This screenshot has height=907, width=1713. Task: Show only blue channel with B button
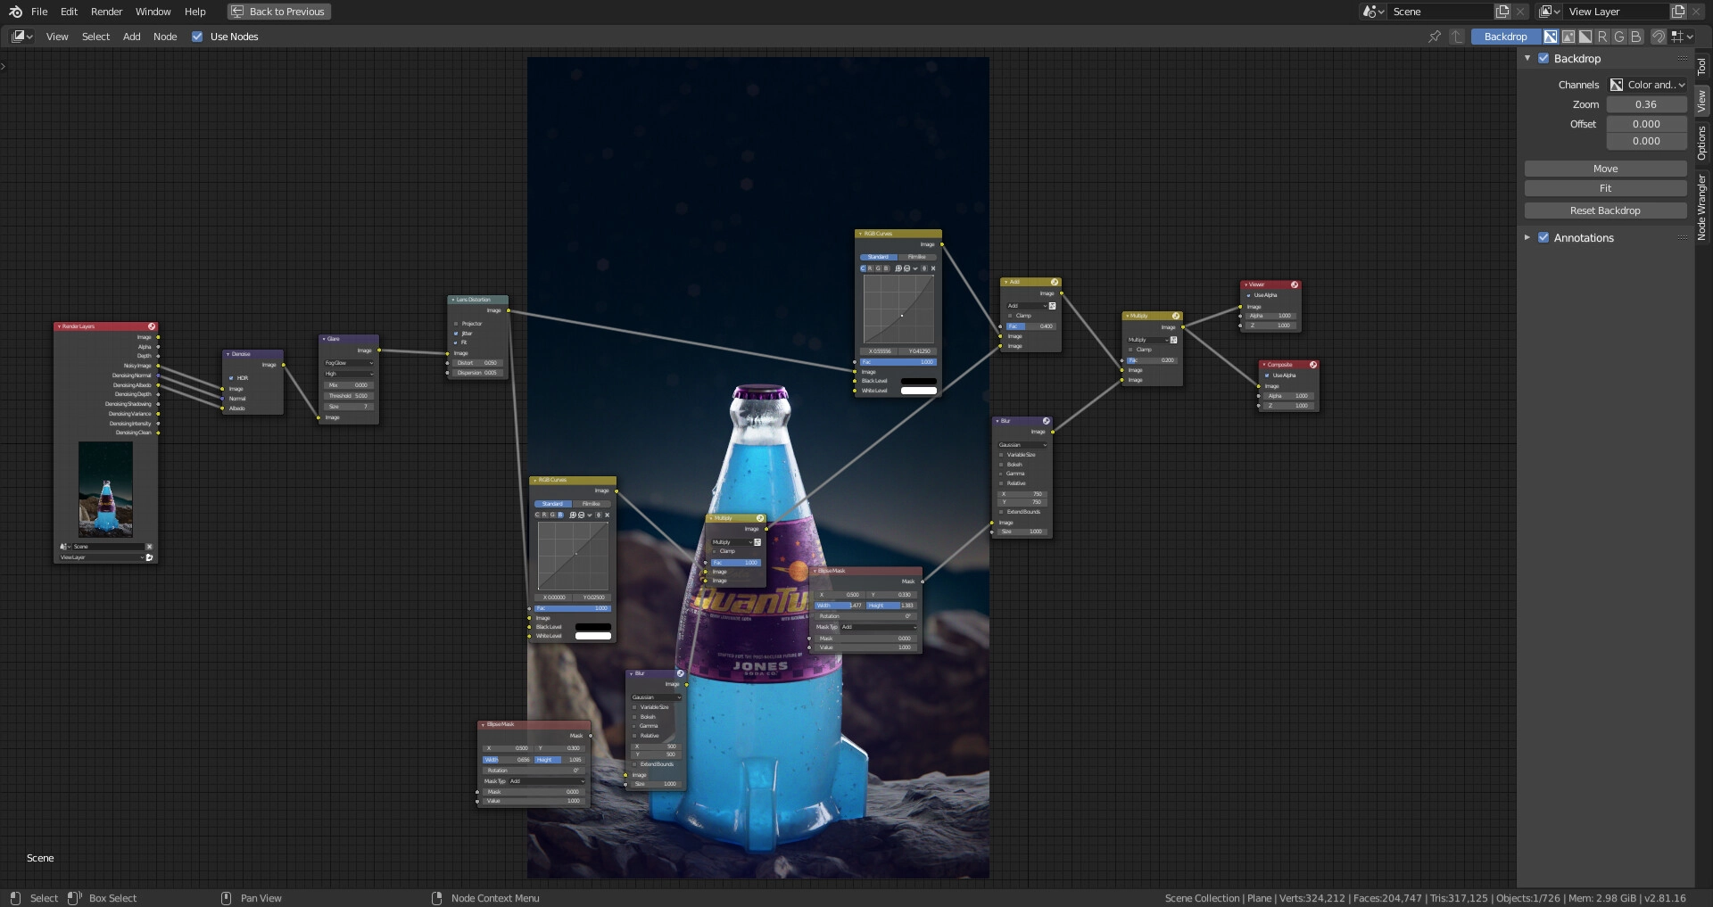(1636, 37)
